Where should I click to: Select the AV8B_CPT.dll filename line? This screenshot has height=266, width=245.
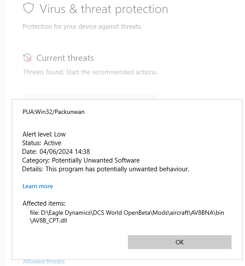[49, 220]
